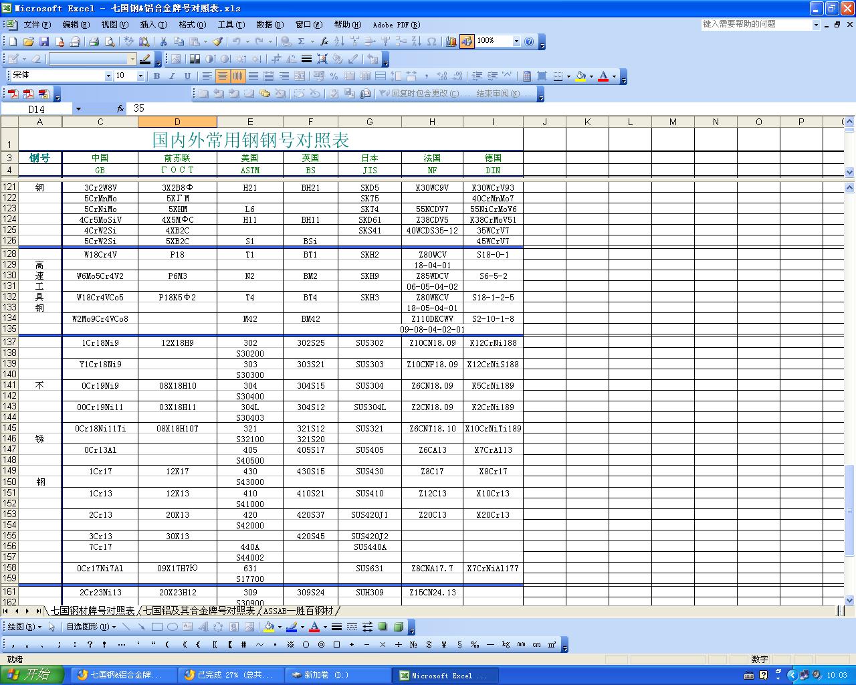Open the Adobe PDF menu
This screenshot has height=685, width=856.
[x=396, y=25]
